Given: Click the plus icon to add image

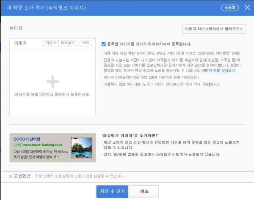Looking at the screenshot, I should pos(53,82).
